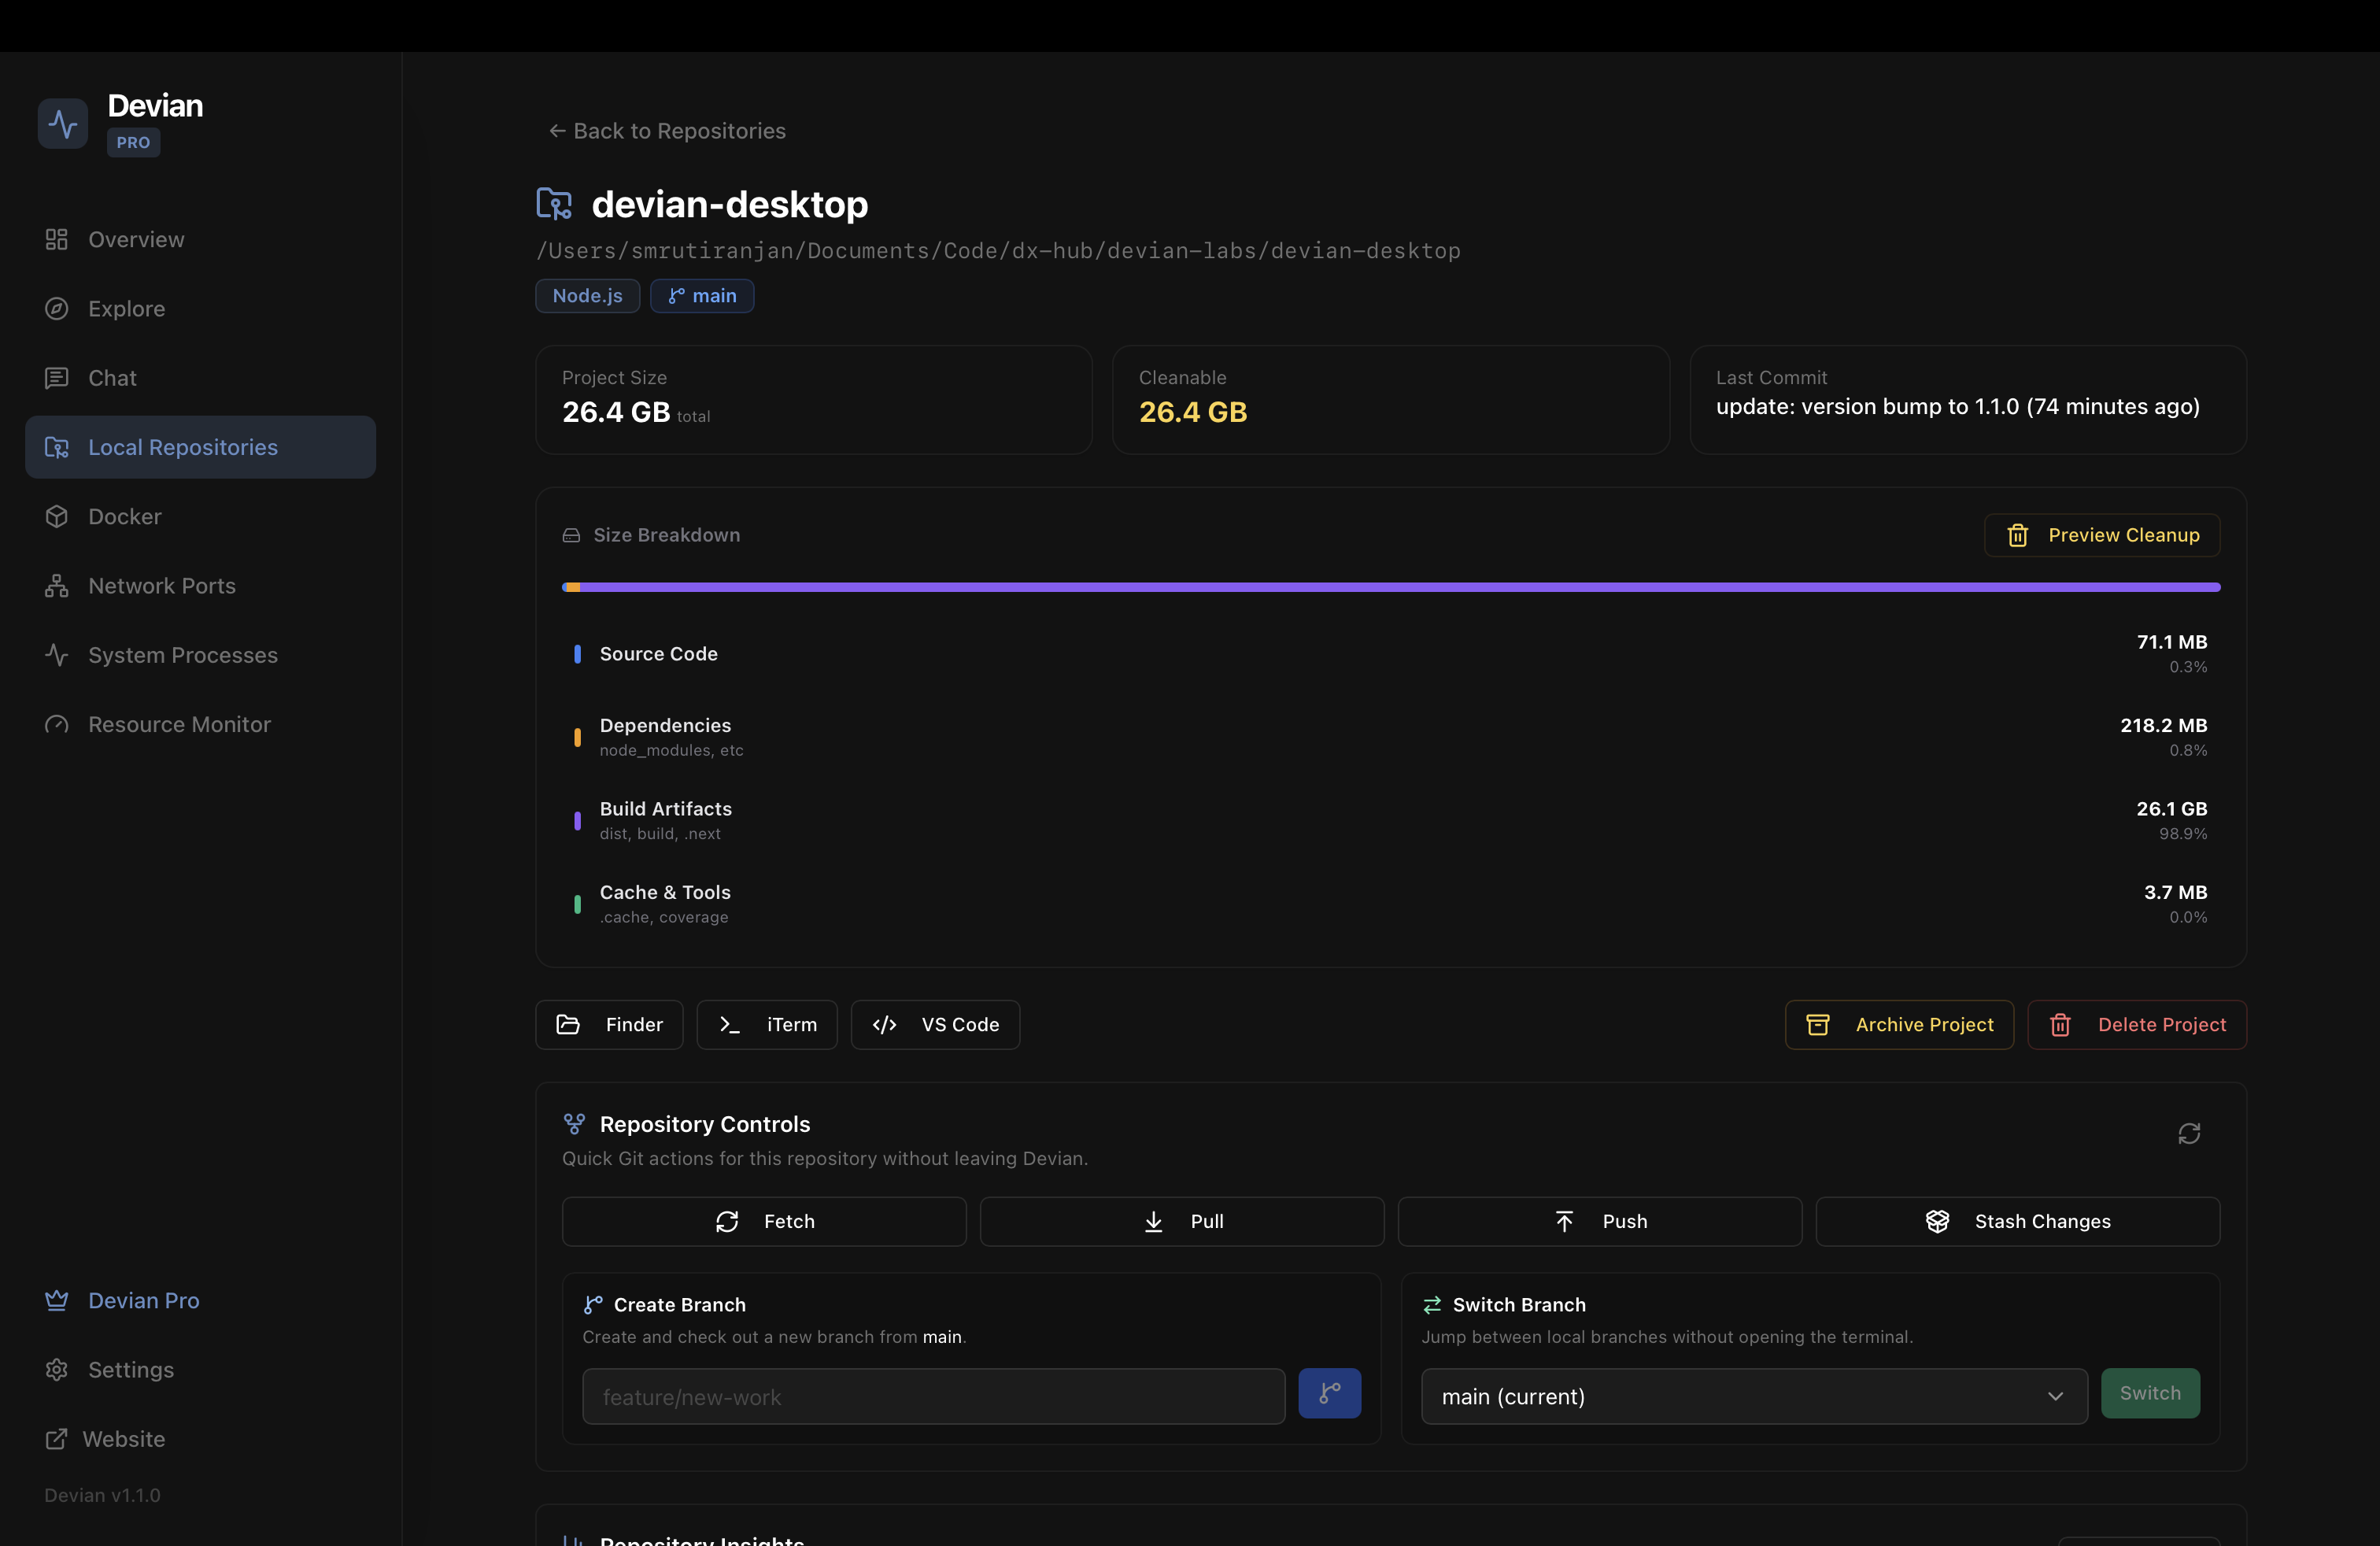Image resolution: width=2380 pixels, height=1546 pixels.
Task: Stash Changes in the repository
Action: point(2017,1221)
